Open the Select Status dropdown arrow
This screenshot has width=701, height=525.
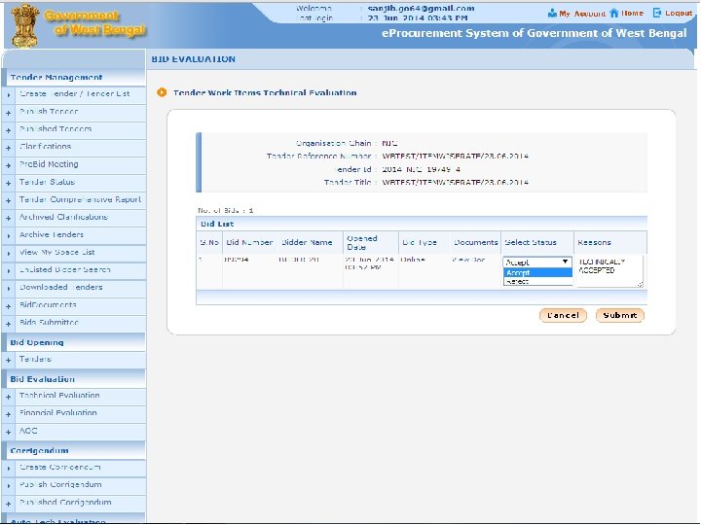point(565,262)
